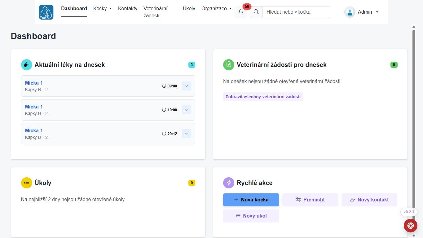The width and height of the screenshot is (423, 238).
Task: Click the purple lightning Rychlé akce icon
Action: tap(229, 183)
